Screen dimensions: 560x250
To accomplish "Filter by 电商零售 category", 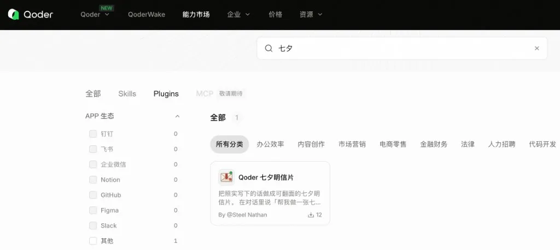I will coord(393,145).
